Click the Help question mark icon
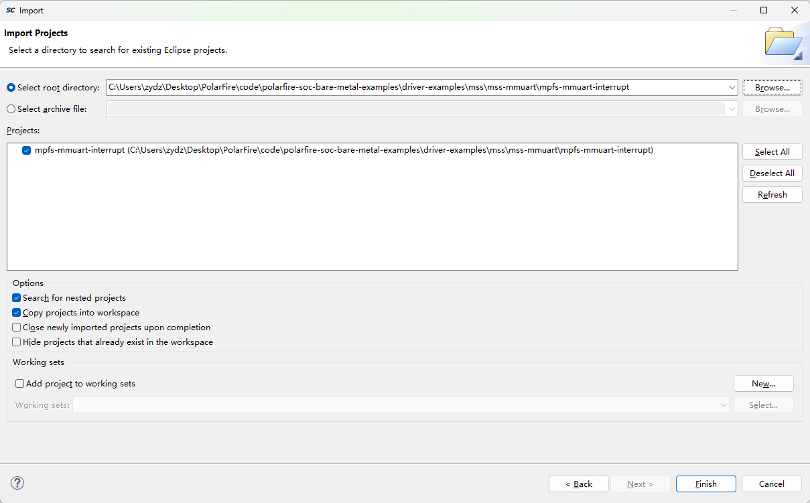 [17, 483]
